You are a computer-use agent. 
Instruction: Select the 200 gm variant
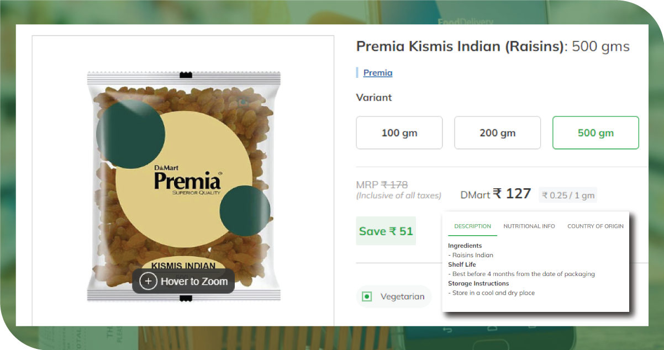(497, 132)
